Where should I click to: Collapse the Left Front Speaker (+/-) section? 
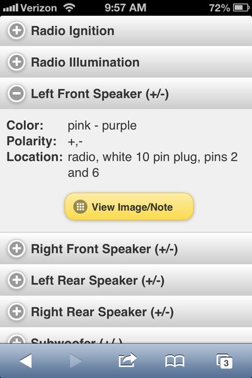pos(126,93)
